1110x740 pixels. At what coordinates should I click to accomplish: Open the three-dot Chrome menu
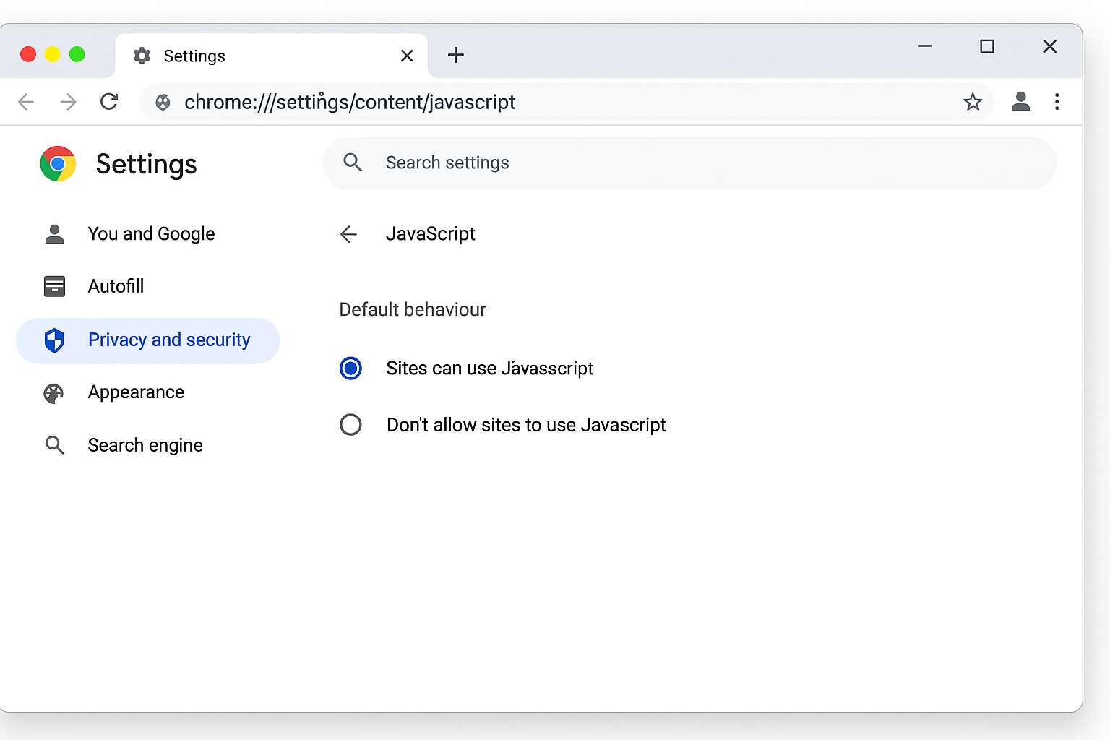pos(1057,102)
